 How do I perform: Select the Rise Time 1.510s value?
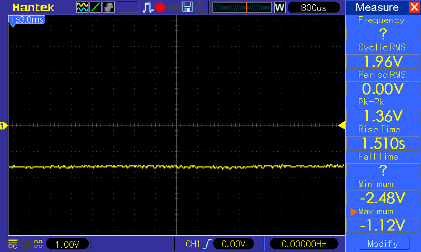[383, 143]
